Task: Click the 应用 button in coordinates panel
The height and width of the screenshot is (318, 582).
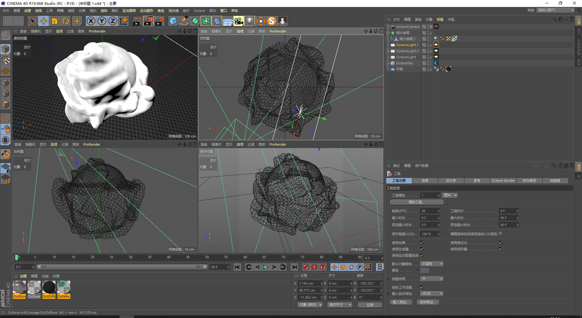Action: point(370,305)
